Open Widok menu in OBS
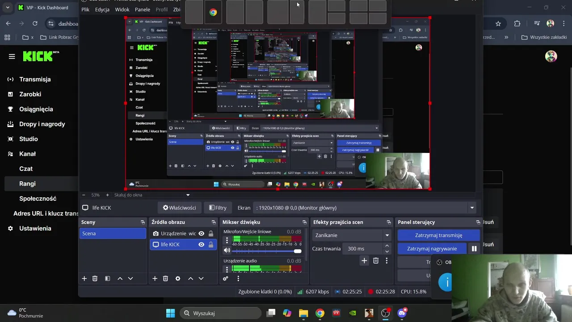572x322 pixels. [122, 9]
